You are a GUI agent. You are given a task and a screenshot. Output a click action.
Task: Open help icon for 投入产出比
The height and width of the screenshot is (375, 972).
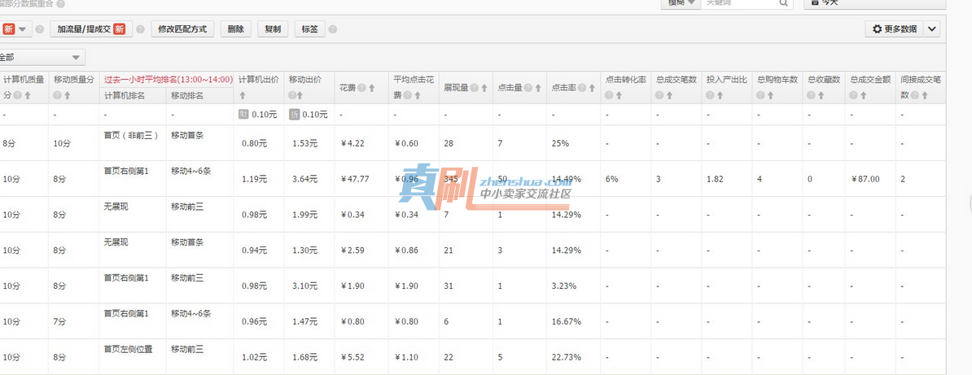click(x=711, y=95)
